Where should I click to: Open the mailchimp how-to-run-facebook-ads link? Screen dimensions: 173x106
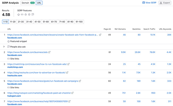click(37, 64)
